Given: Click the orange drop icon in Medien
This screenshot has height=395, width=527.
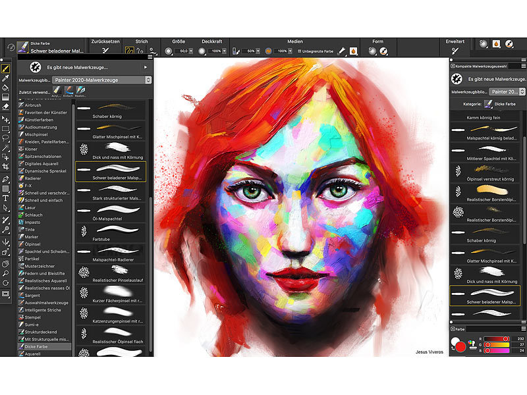Looking at the screenshot, I should pos(353,51).
